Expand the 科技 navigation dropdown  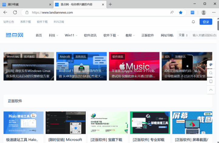tap(53, 35)
